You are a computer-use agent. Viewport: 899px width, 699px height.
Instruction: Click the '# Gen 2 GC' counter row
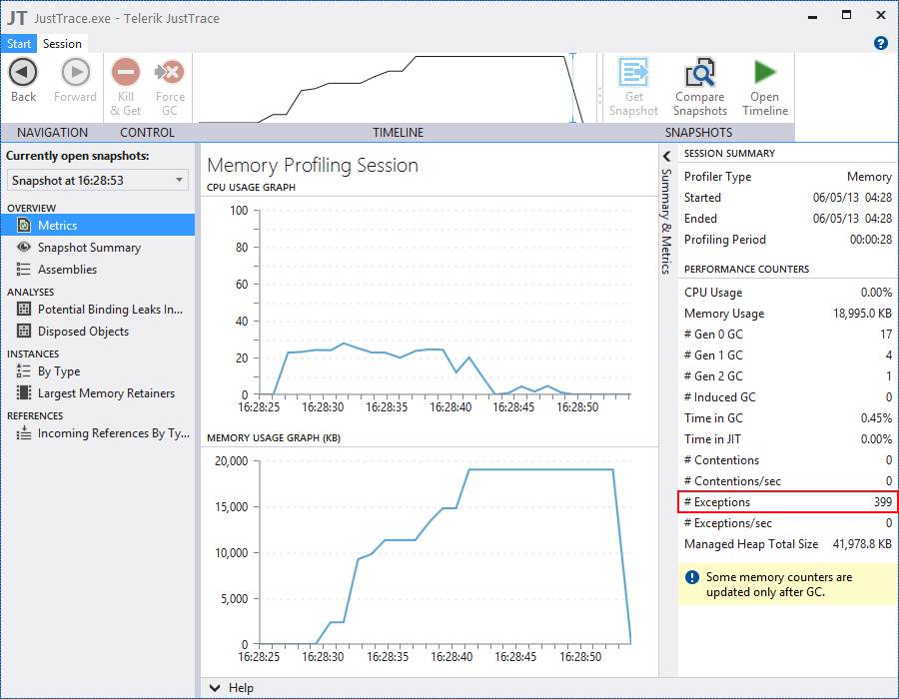(x=788, y=375)
